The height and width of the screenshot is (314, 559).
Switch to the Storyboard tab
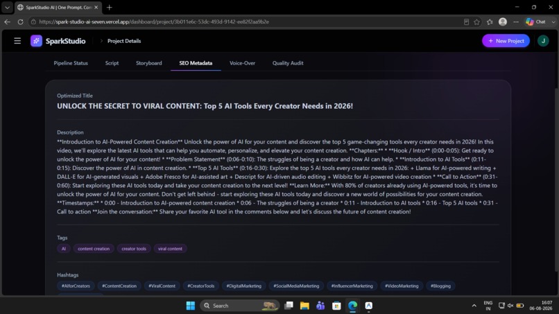(x=148, y=63)
